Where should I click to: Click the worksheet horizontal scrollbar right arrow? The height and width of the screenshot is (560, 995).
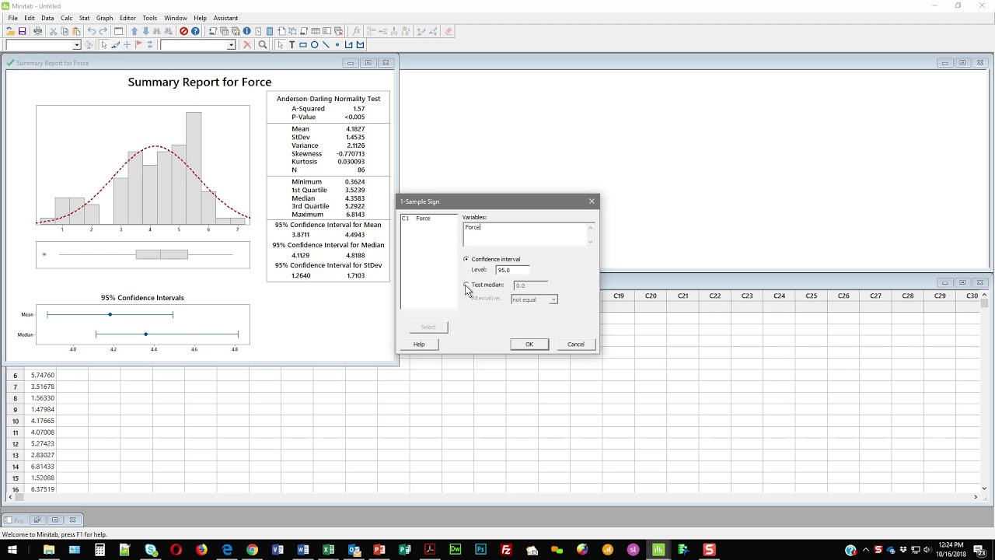point(976,497)
